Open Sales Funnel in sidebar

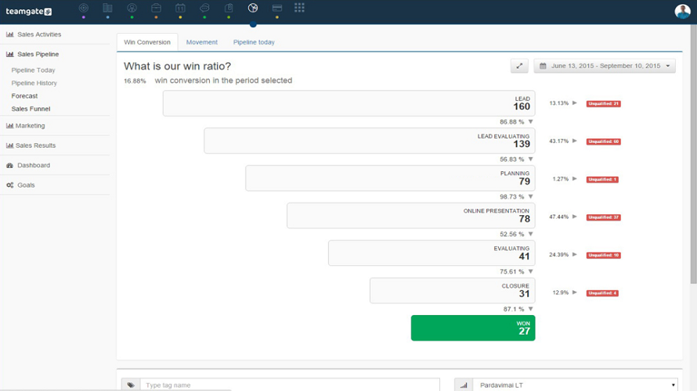[31, 109]
